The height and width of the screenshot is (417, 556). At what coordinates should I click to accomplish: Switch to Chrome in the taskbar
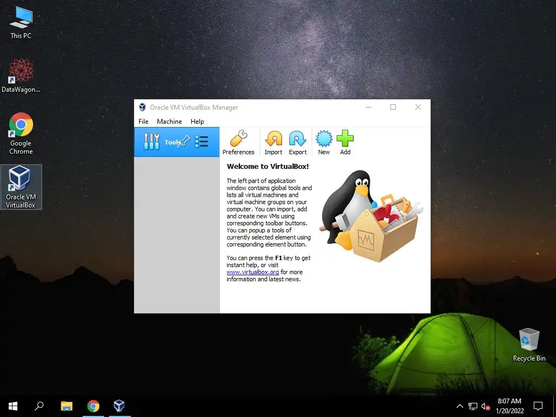[93, 406]
